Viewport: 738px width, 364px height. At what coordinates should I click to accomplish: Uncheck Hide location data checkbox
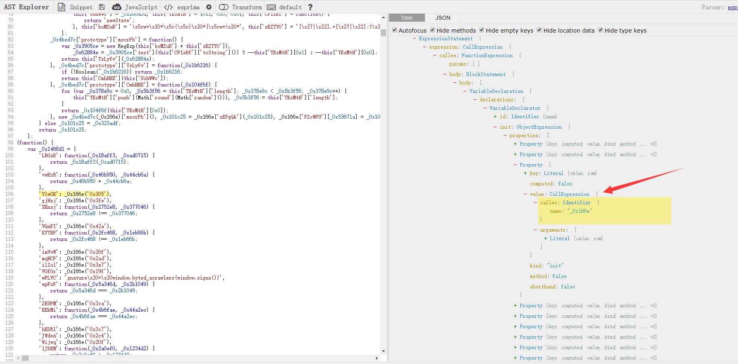point(539,30)
